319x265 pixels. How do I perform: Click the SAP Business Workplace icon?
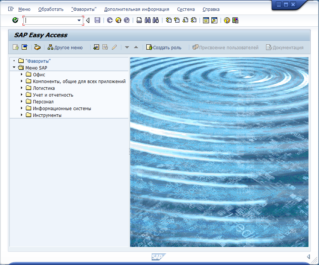click(37, 47)
